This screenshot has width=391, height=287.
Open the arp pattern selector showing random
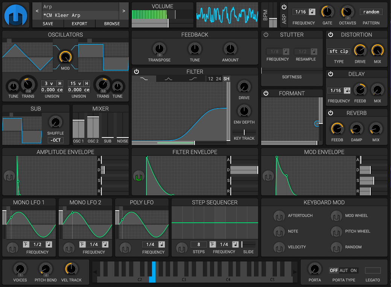[x=371, y=12]
